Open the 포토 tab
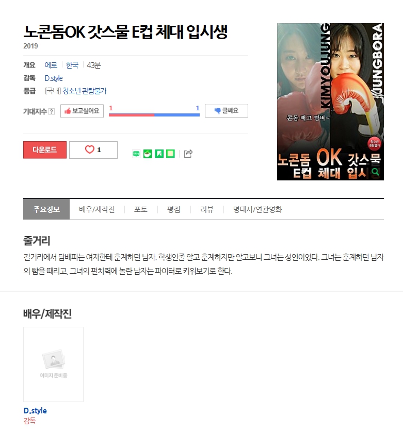This screenshot has width=403, height=434. pyautogui.click(x=141, y=210)
